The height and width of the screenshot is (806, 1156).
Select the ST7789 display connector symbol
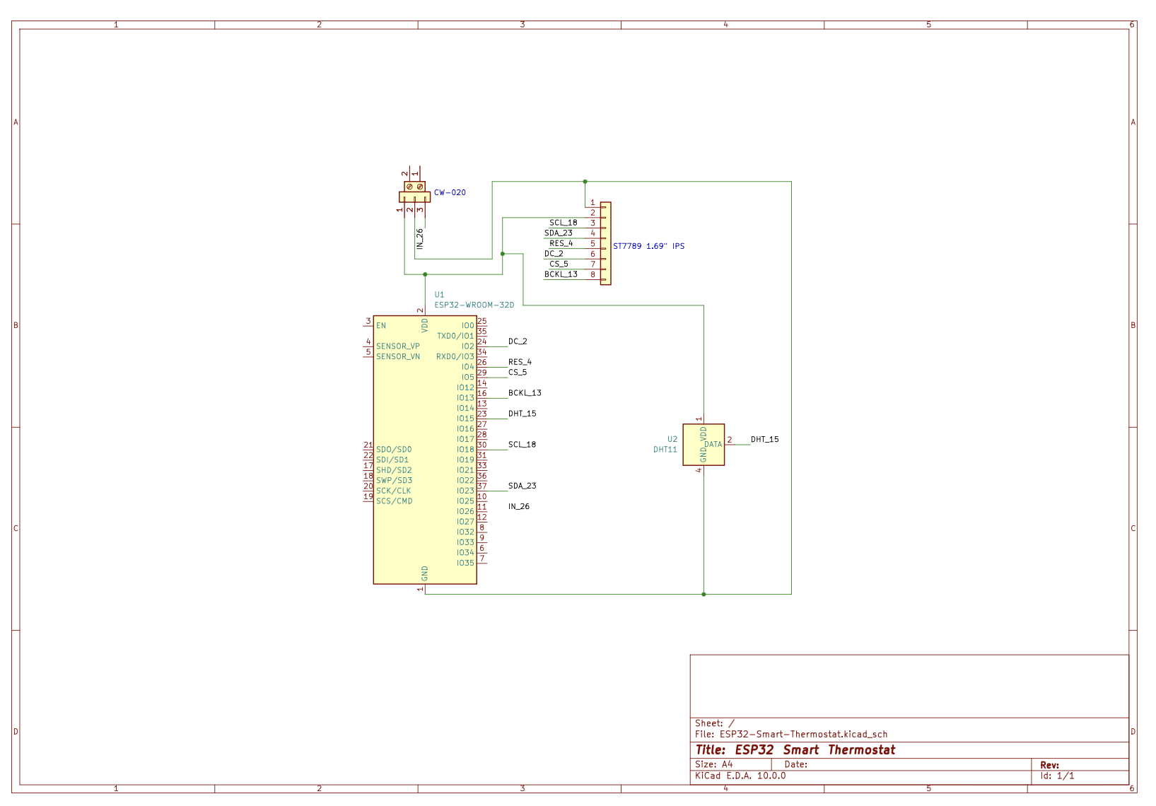click(x=605, y=243)
